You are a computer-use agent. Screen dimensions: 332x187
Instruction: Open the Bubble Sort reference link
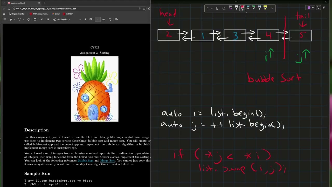pos(85,161)
